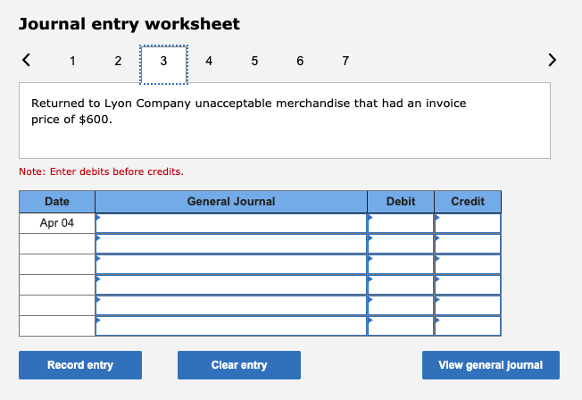This screenshot has width=582, height=400.
Task: Advance to next entry with right chevron
Action: click(x=552, y=60)
